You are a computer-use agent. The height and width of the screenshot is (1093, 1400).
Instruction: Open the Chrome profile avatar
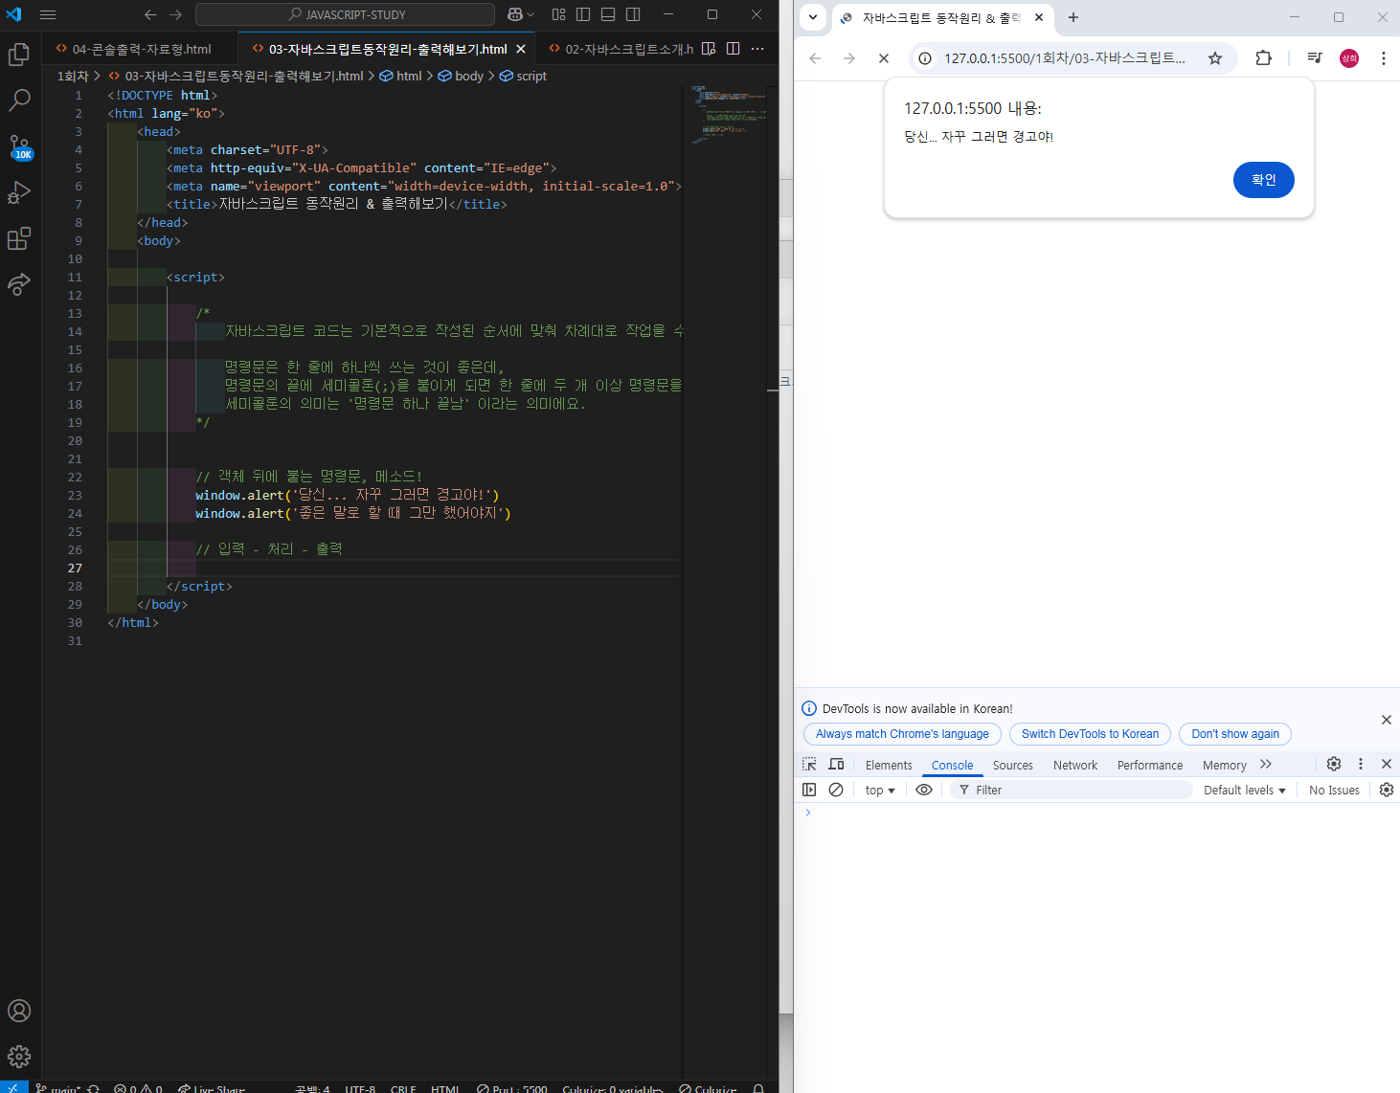coord(1349,58)
